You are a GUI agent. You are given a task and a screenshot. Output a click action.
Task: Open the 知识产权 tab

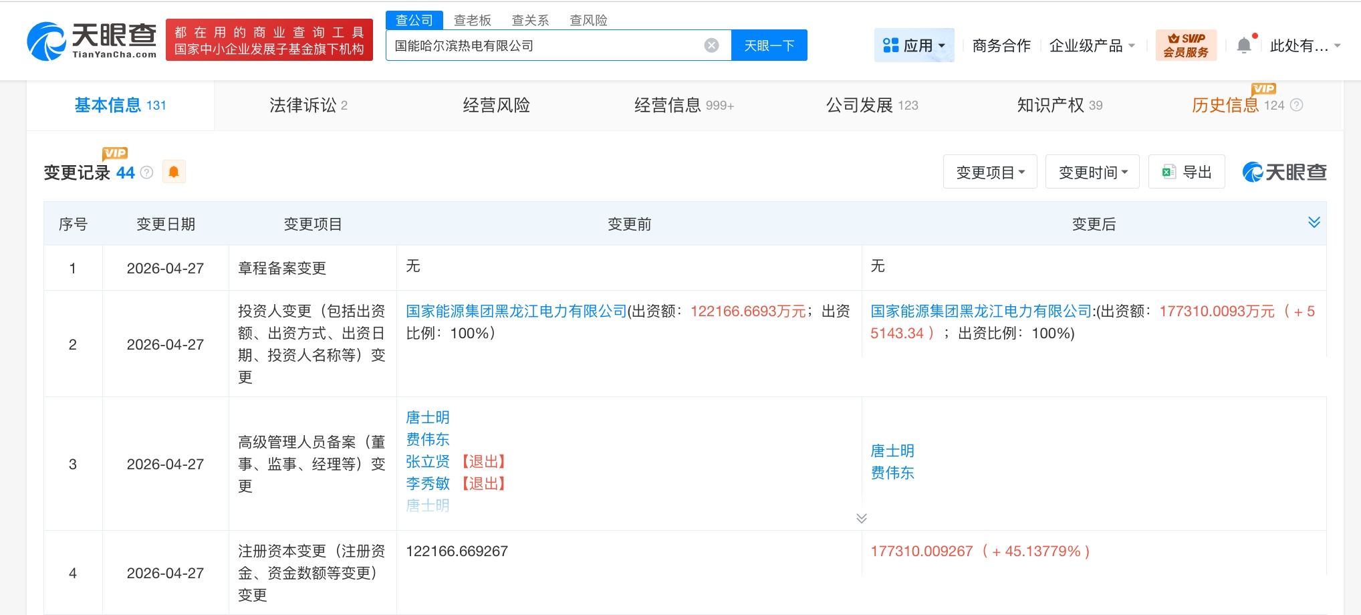(1060, 105)
